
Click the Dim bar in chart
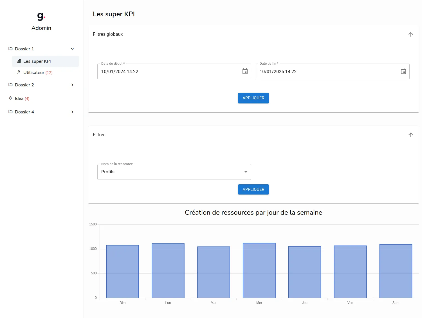pos(123,271)
